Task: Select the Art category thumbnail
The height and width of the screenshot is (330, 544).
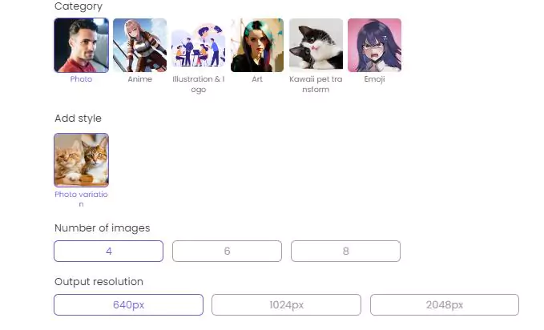Action: point(257,45)
